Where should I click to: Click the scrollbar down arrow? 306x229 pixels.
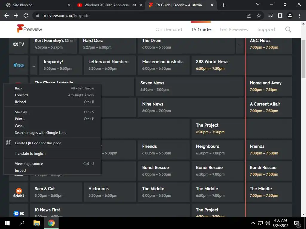tap(304, 215)
